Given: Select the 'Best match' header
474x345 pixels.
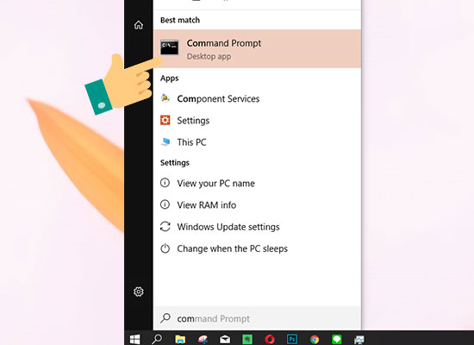Looking at the screenshot, I should tap(180, 20).
